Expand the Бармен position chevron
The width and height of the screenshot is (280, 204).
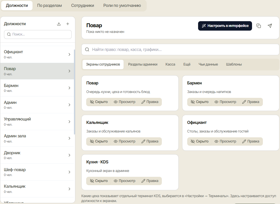click(x=69, y=88)
